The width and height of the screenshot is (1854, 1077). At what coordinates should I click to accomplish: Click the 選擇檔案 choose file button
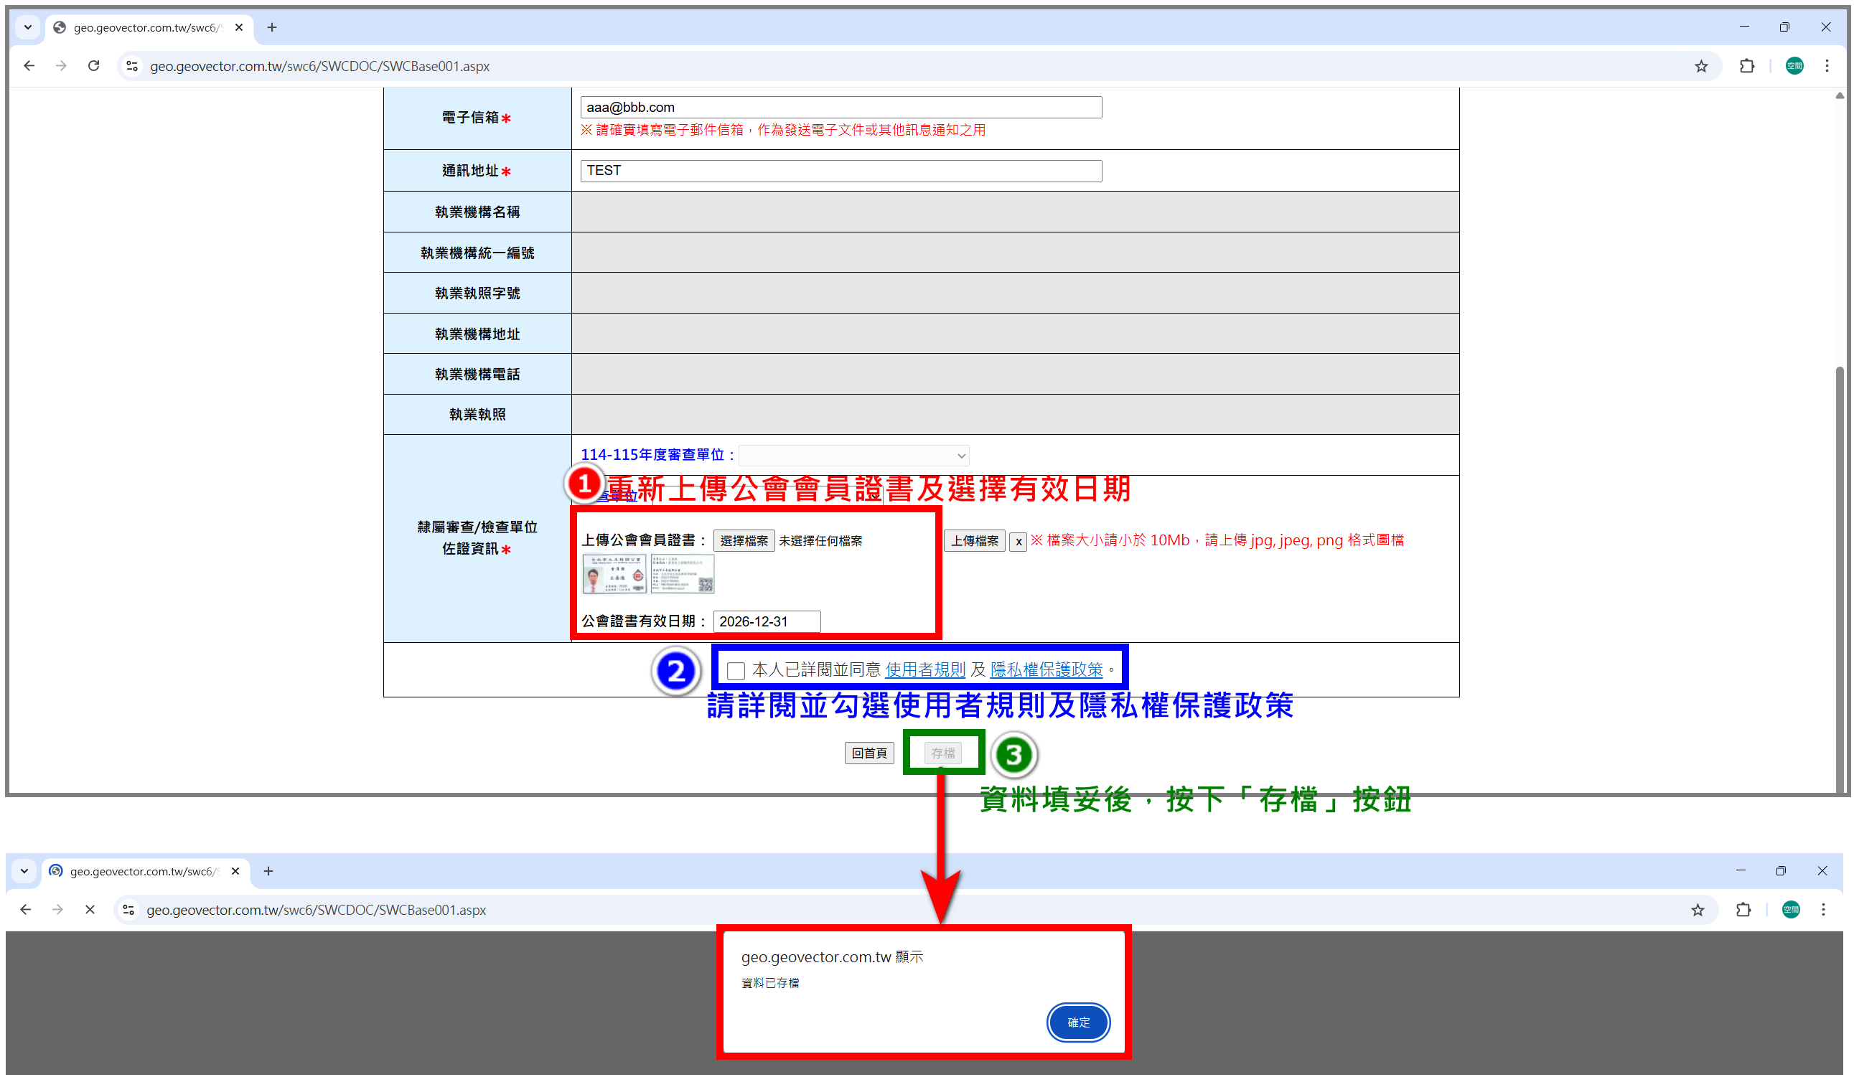tap(743, 542)
